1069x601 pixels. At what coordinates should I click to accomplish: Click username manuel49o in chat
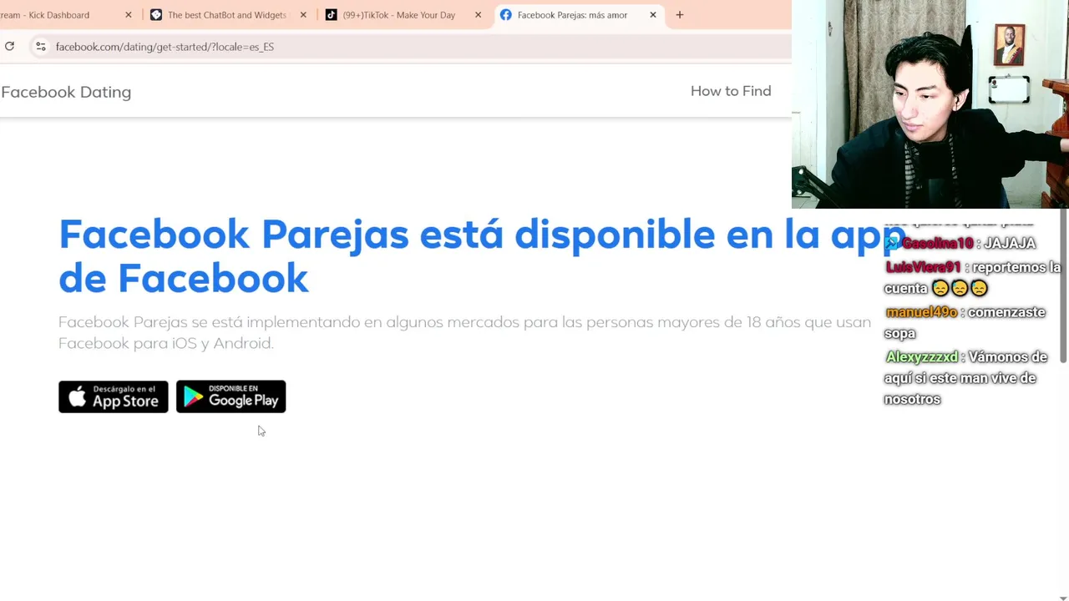coord(921,312)
